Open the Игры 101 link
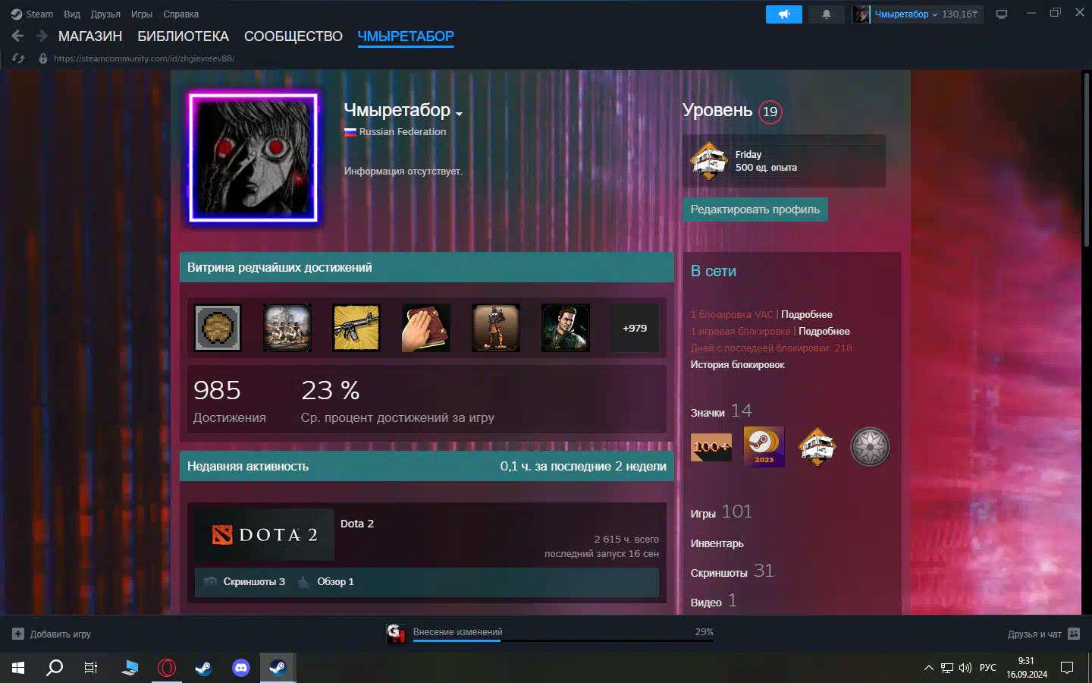The height and width of the screenshot is (683, 1092). tap(721, 512)
